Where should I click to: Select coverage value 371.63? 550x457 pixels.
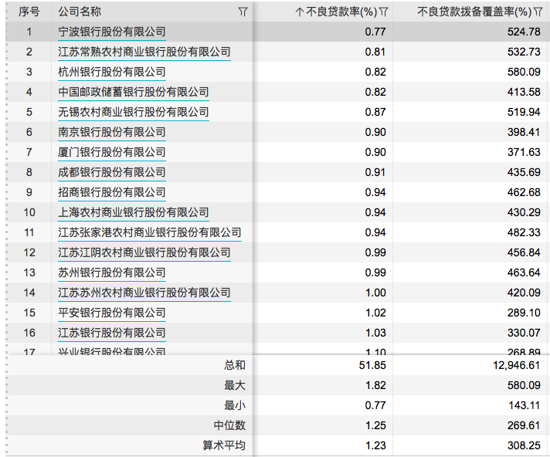pyautogui.click(x=524, y=152)
